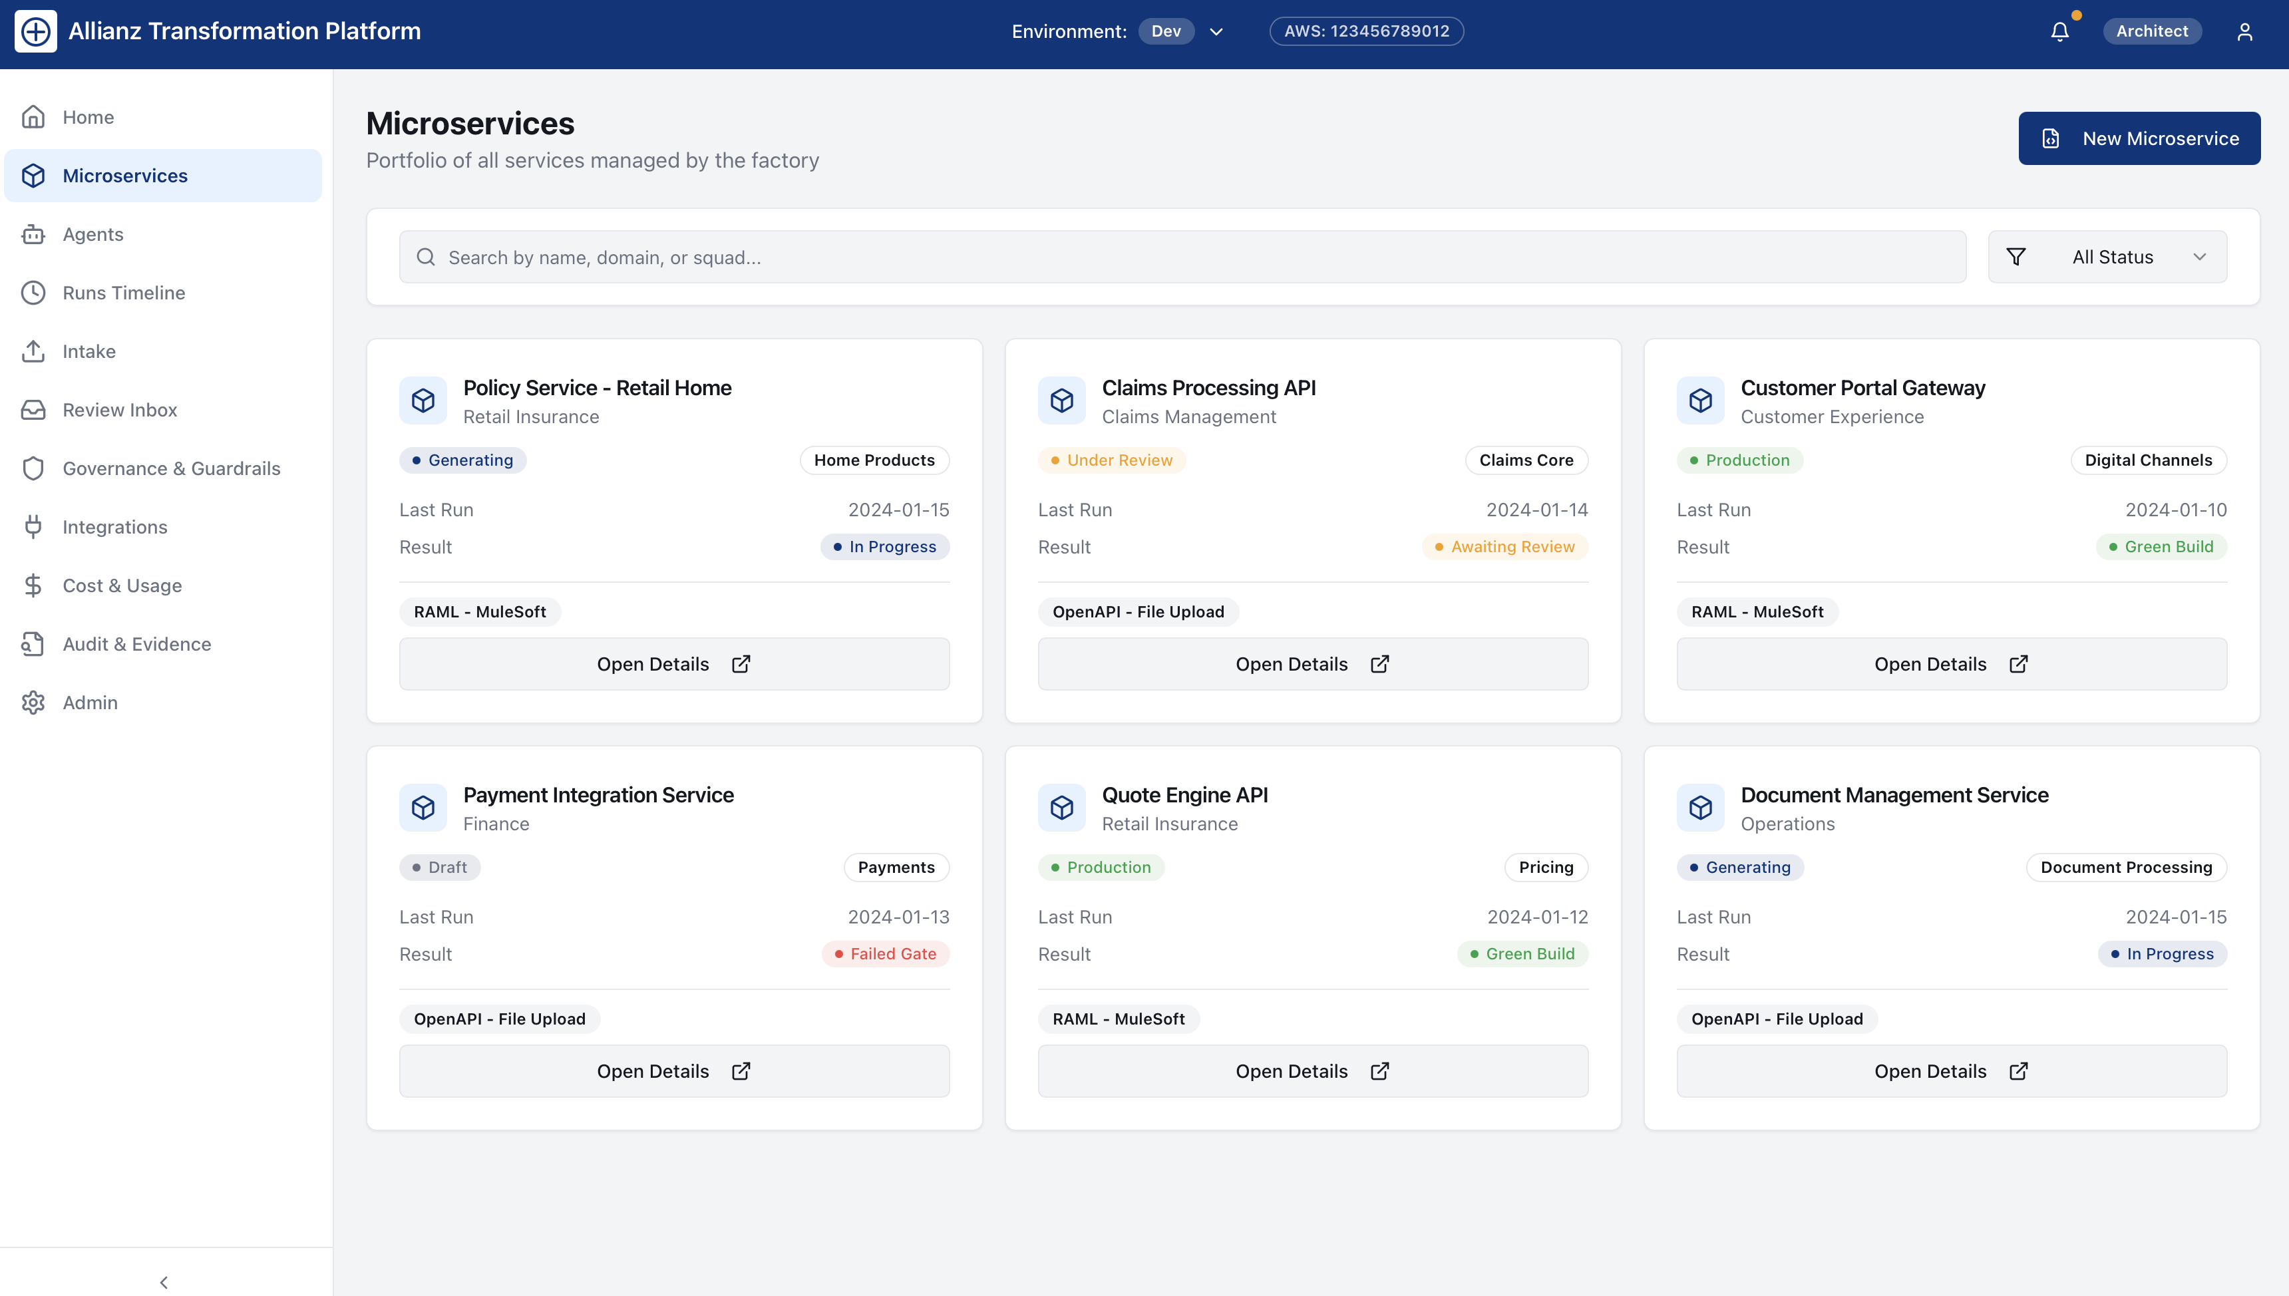This screenshot has height=1296, width=2289.
Task: Open the Environment dropdown next to Dev
Action: click(x=1216, y=31)
